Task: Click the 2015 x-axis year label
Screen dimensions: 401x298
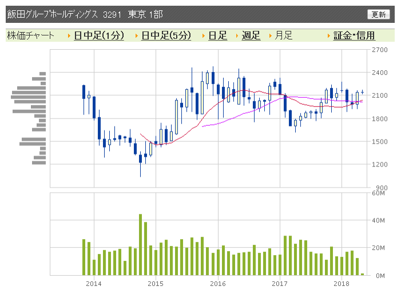Action: (x=156, y=284)
